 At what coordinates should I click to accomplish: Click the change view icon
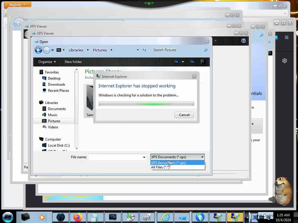pos(176,62)
